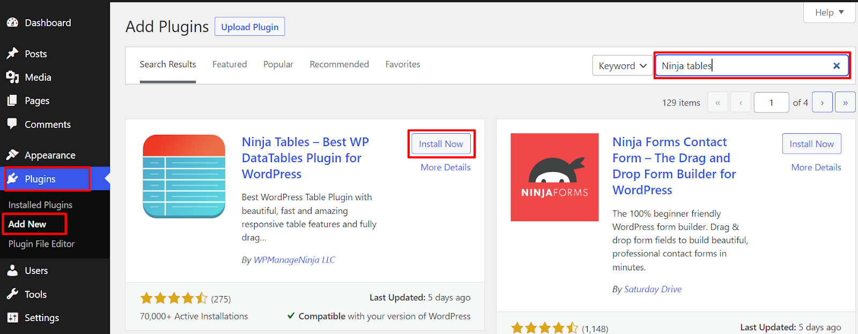The height and width of the screenshot is (334, 858).
Task: Click the Comments speech bubble icon
Action: (x=12, y=124)
